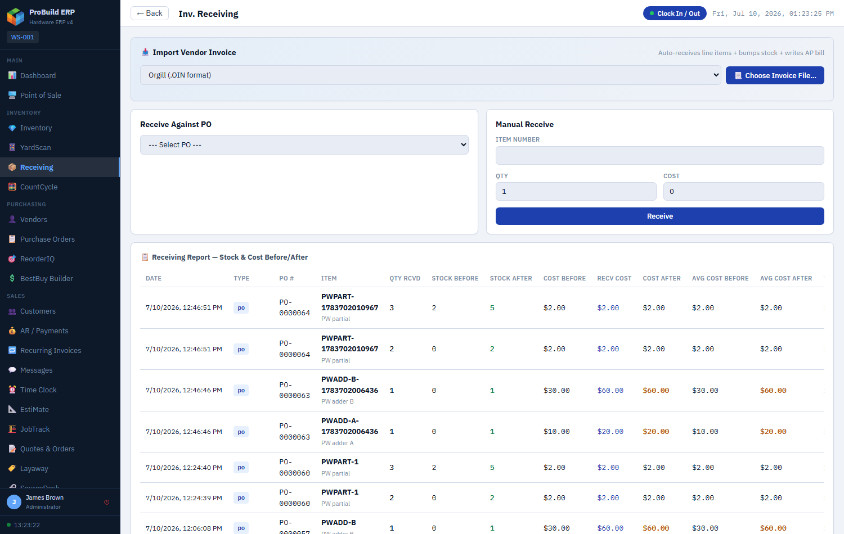844x534 pixels.
Task: Click the timestamp Fri, Jul 10, 2026 in header
Action: point(773,13)
